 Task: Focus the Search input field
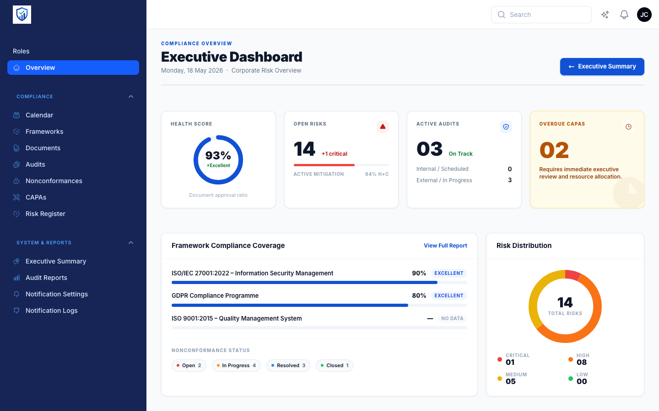[x=541, y=15]
